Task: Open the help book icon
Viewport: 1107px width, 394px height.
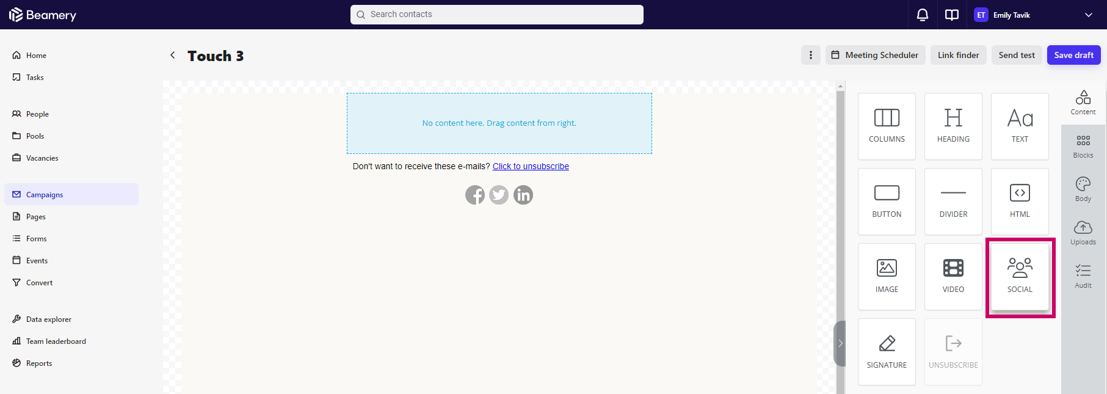Action: [x=952, y=15]
